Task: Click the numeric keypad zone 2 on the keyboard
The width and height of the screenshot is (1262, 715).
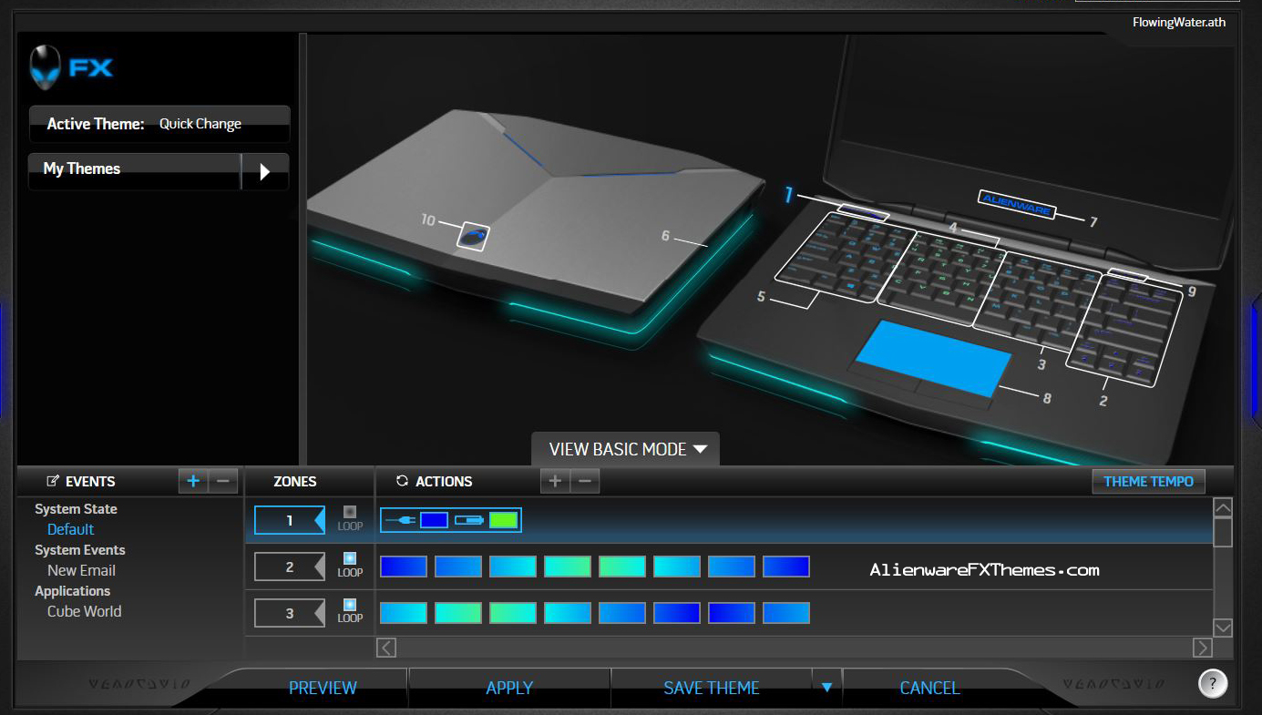Action: coord(1127,331)
